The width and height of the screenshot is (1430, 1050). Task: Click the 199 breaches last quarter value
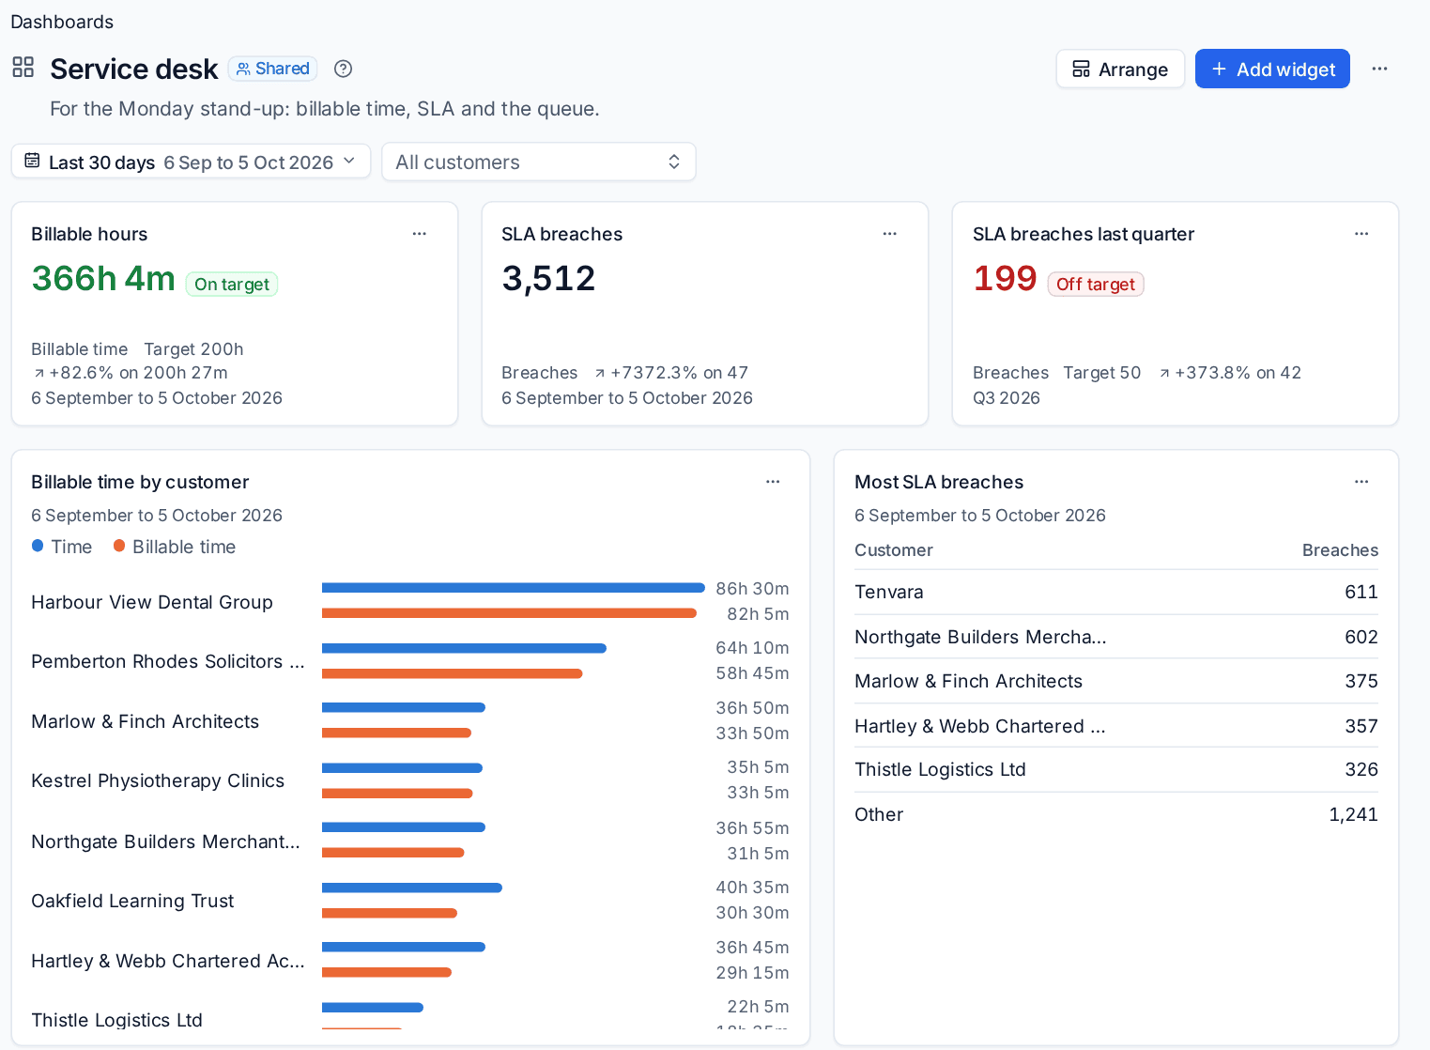[x=1005, y=278]
